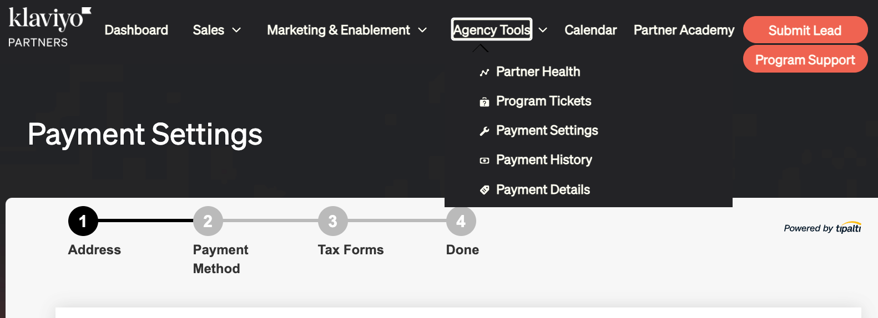Click the Payment Details tag icon
The height and width of the screenshot is (318, 878).
(485, 190)
